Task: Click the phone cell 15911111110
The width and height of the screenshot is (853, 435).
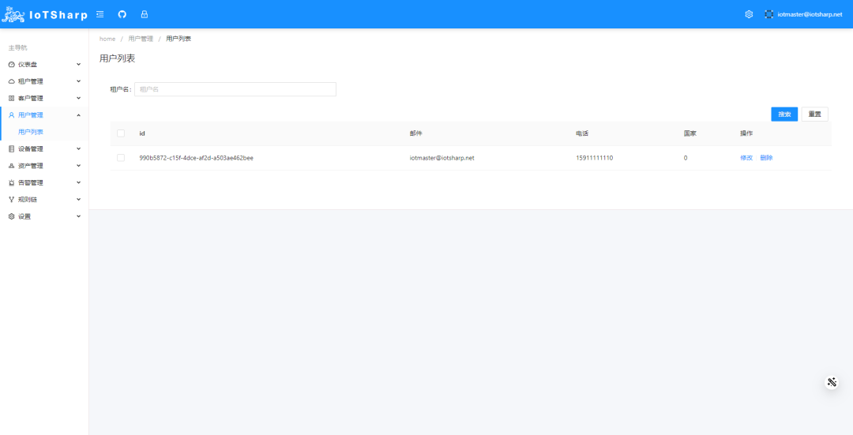Action: (595, 158)
